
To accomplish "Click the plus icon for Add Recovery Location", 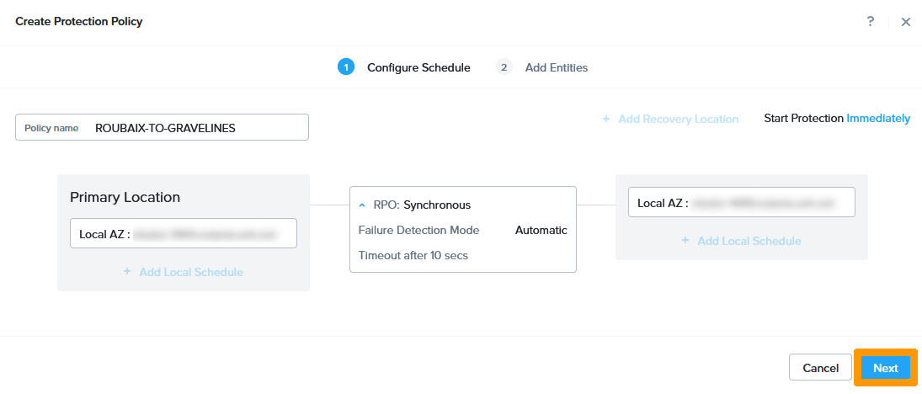I will pyautogui.click(x=605, y=120).
